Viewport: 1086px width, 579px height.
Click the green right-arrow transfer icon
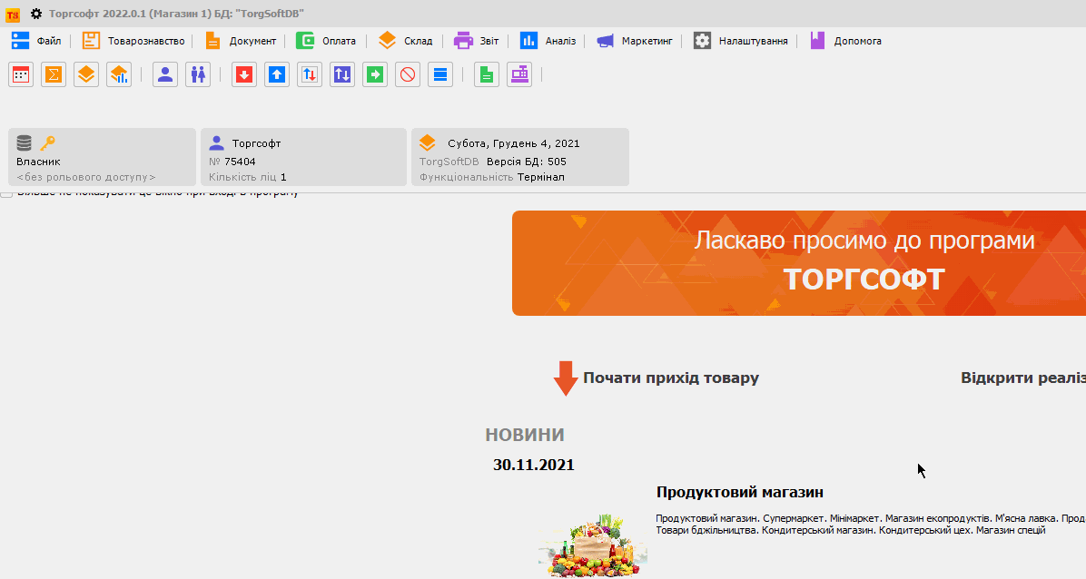tap(374, 74)
